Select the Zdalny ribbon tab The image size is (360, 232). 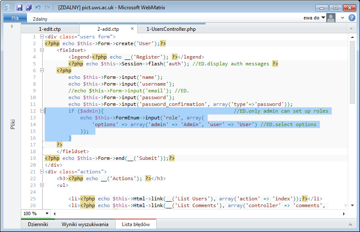[x=40, y=19]
